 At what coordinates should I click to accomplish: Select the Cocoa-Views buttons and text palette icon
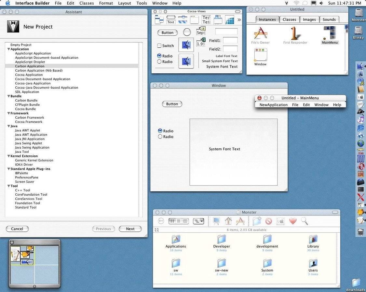(171, 19)
